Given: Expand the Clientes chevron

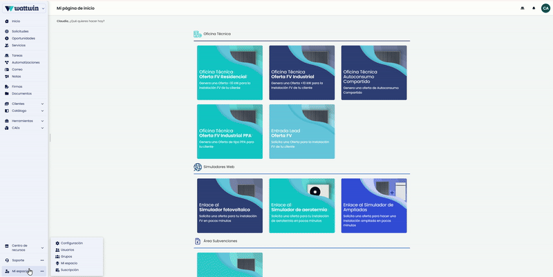Looking at the screenshot, I should click(42, 104).
